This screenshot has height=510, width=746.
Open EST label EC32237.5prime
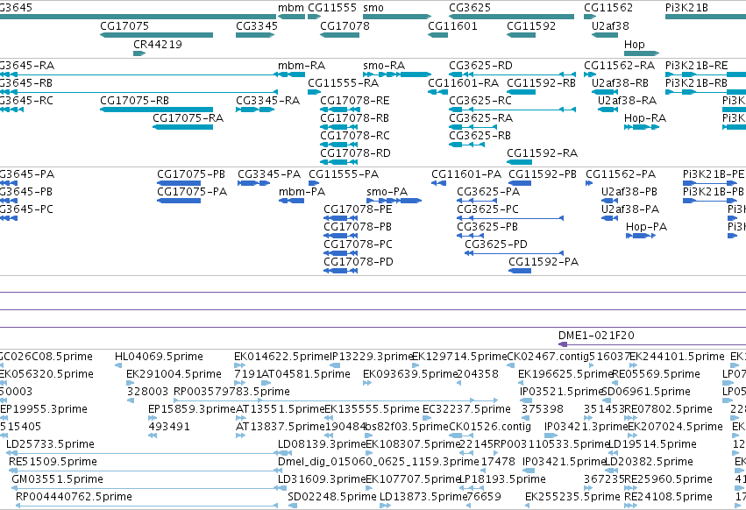[x=466, y=409]
